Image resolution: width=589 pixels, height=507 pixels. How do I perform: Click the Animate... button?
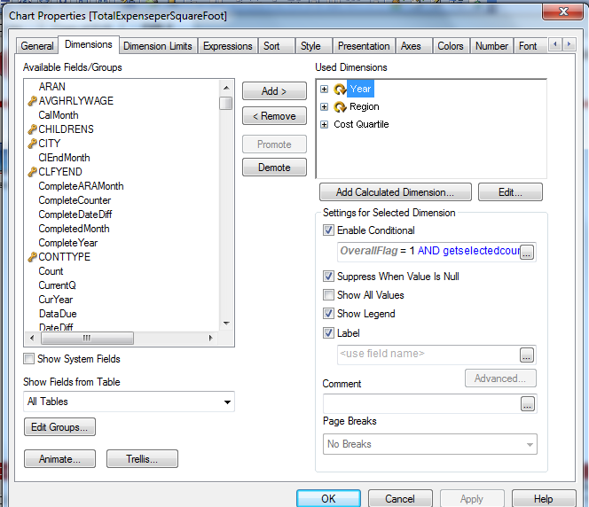pos(59,459)
